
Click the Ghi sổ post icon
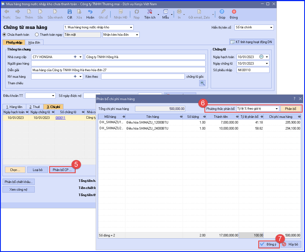click(x=103, y=12)
